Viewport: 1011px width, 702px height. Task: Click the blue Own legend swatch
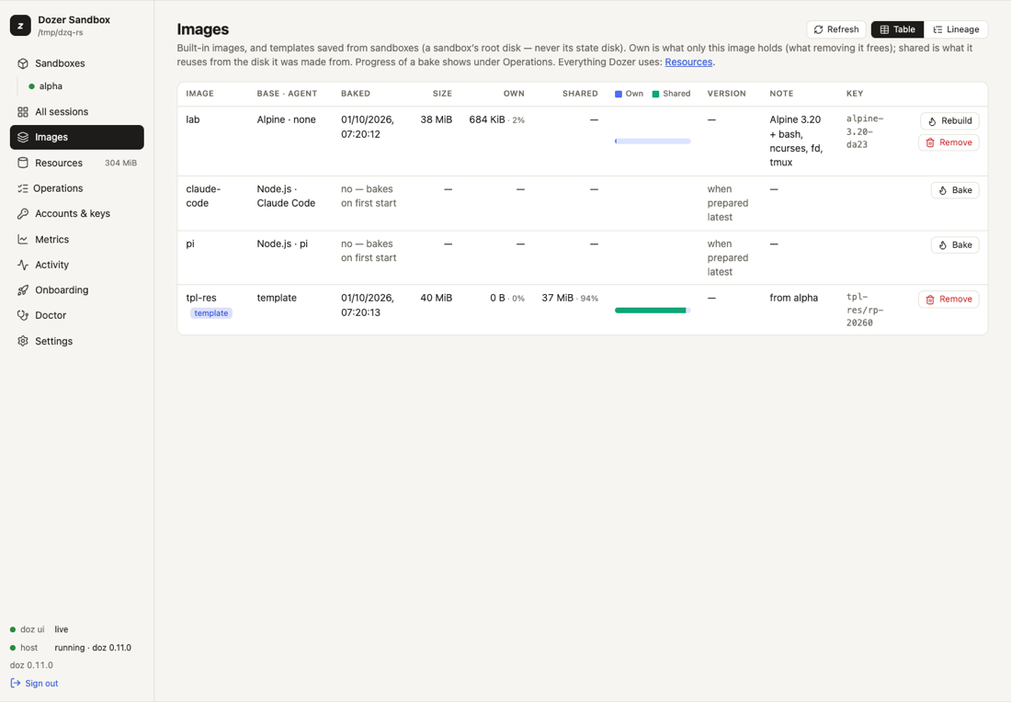(619, 94)
